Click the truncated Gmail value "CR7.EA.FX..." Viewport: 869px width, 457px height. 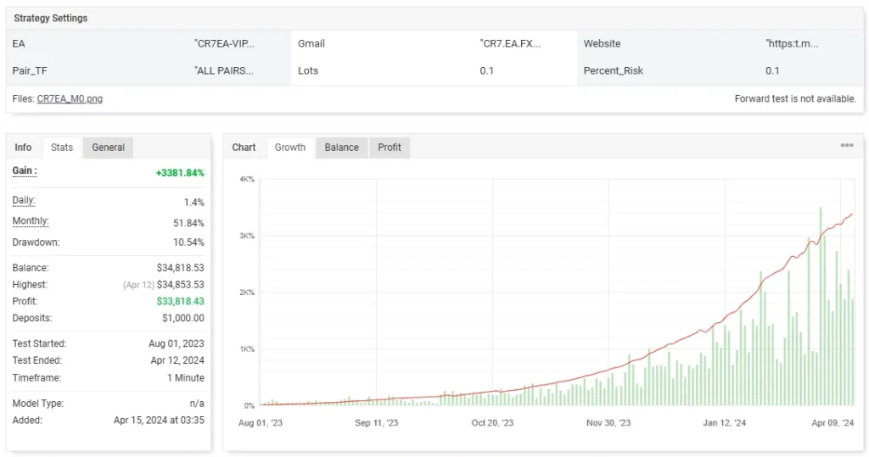(x=510, y=44)
